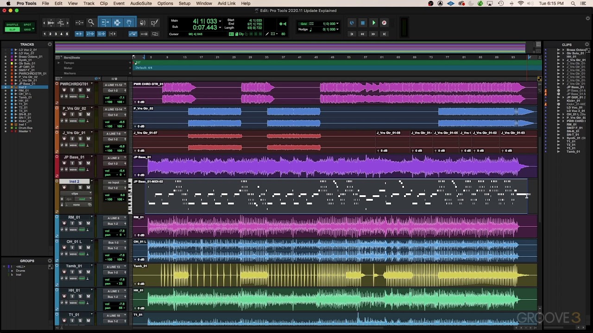The width and height of the screenshot is (593, 333).
Task: Click MIDI note zoom icon
Action: tap(60, 22)
